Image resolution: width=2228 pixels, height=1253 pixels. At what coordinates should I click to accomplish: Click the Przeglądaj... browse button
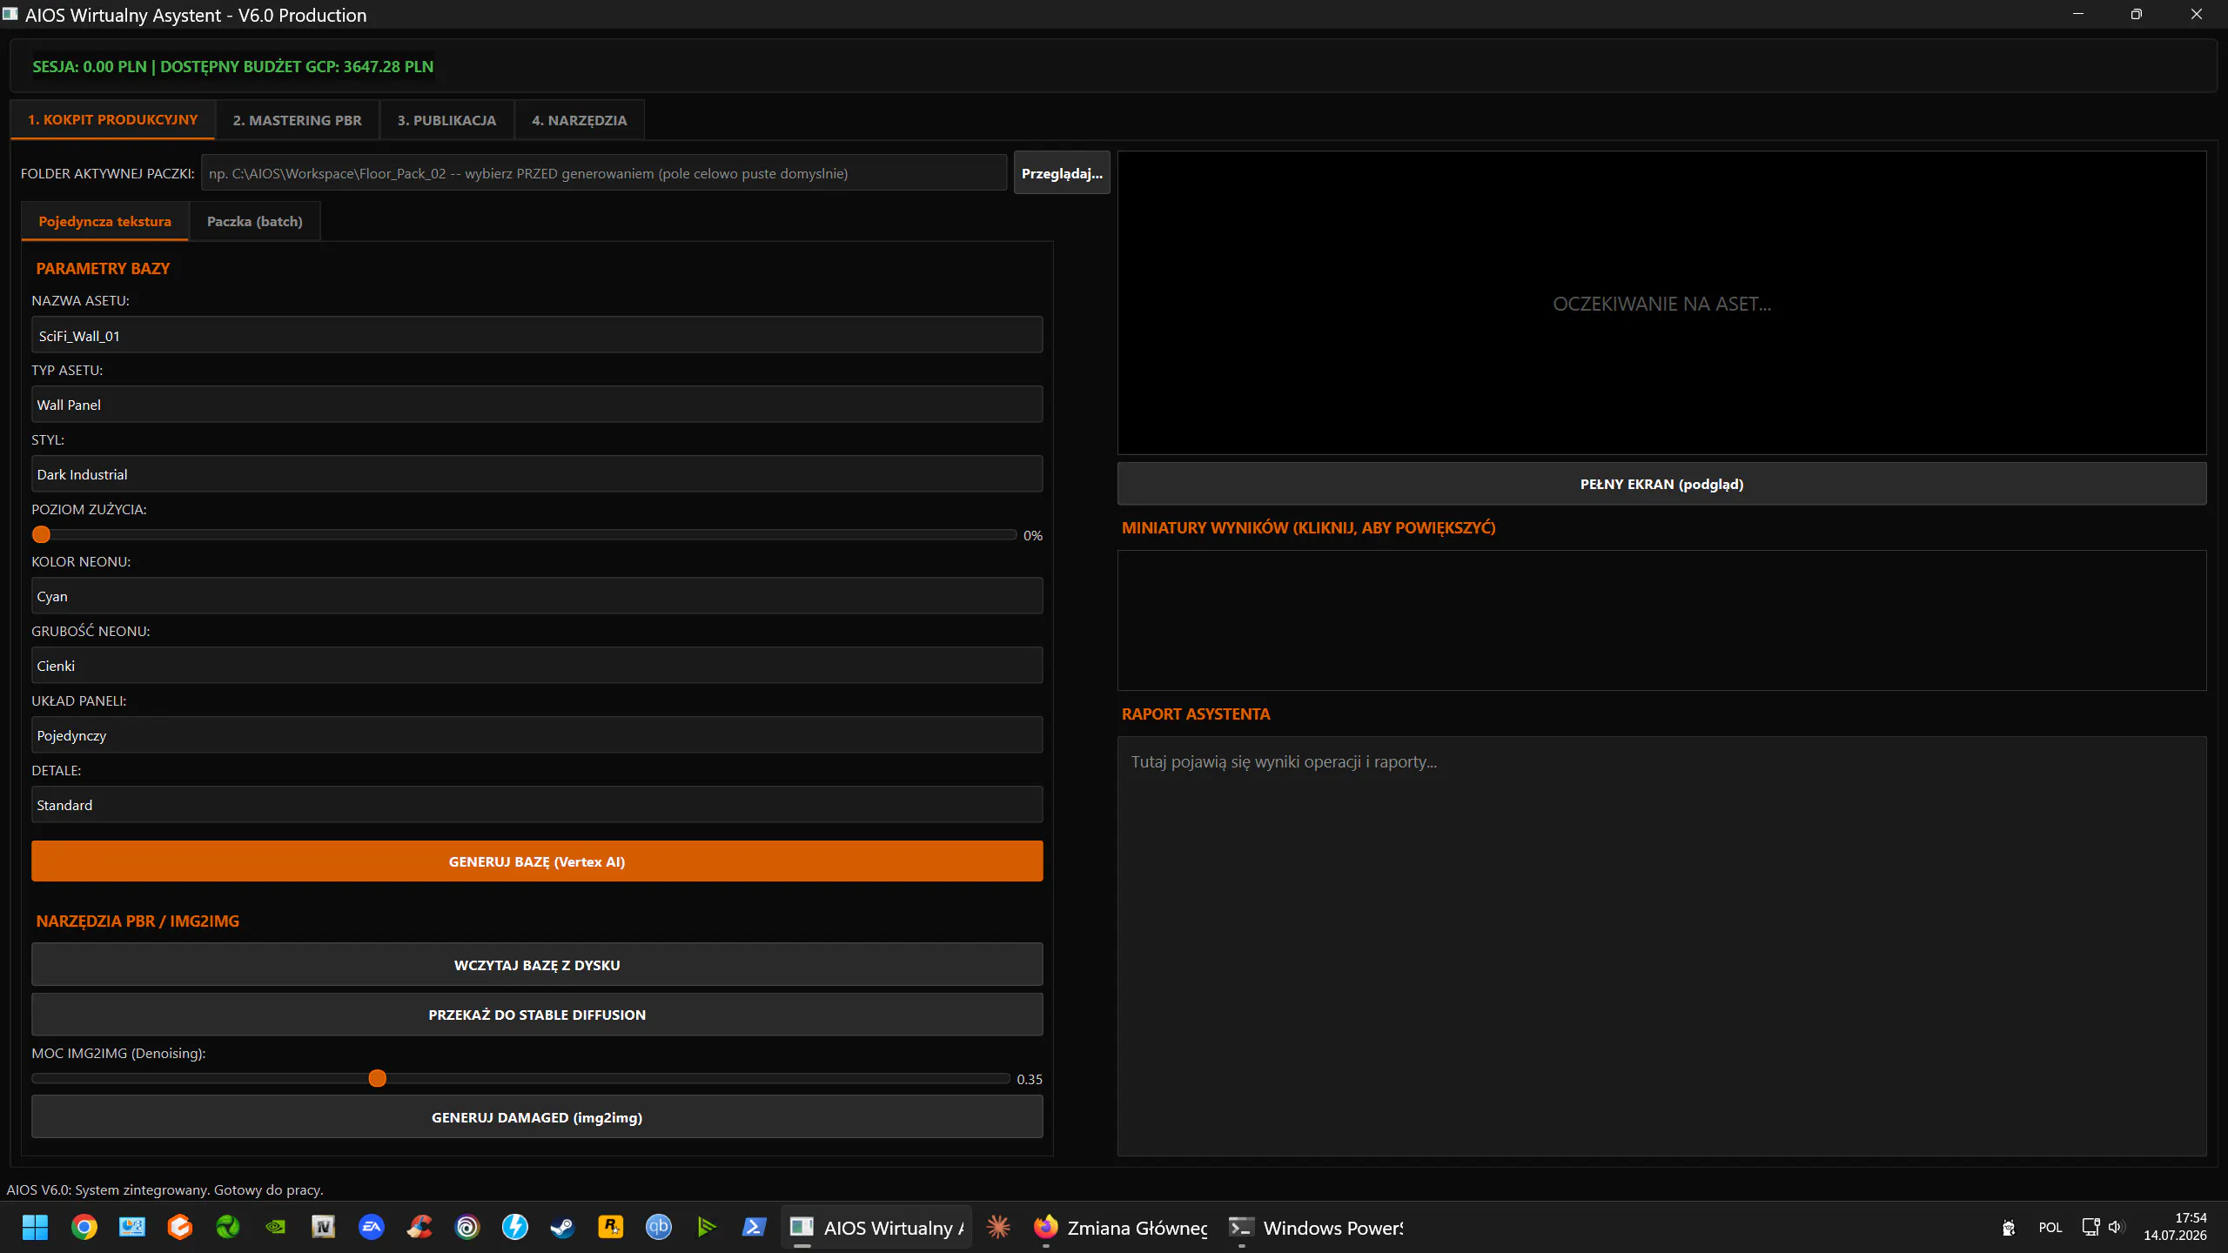[x=1062, y=173]
